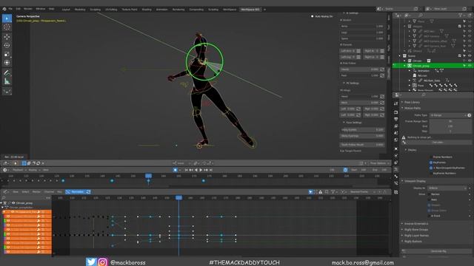The width and height of the screenshot is (474, 266).
Task: Open Scene properties tab
Action: coord(396,133)
